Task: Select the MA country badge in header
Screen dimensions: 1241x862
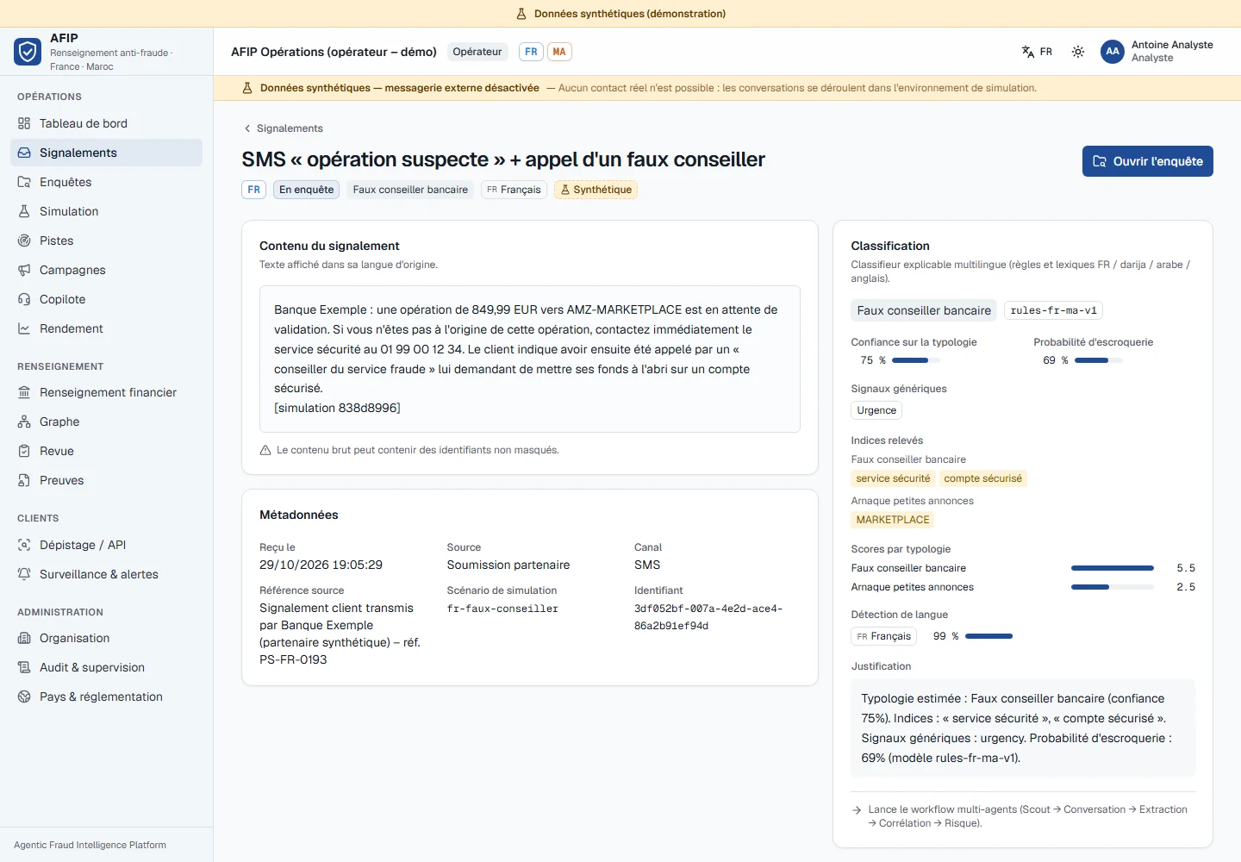Action: (559, 52)
